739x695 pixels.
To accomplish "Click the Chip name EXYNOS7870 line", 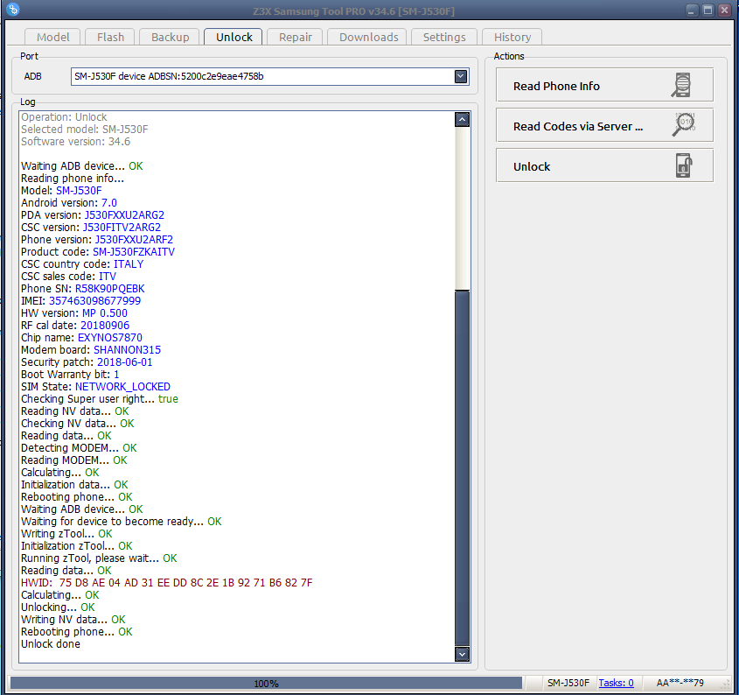I will [81, 337].
